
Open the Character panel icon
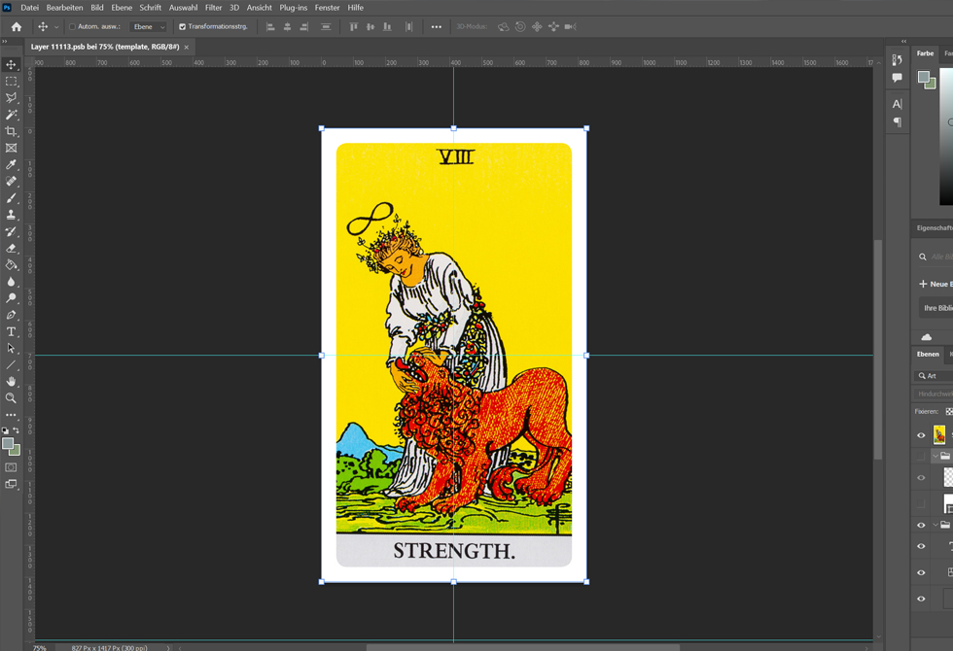pos(897,104)
